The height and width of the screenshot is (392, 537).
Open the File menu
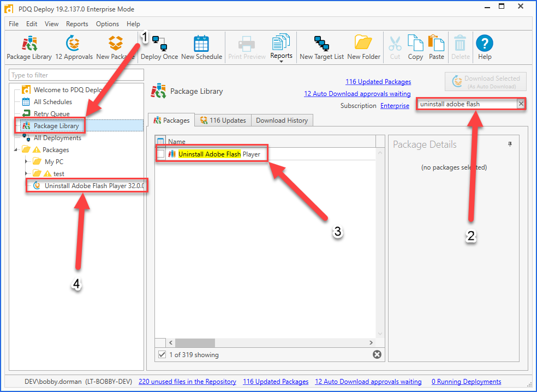click(14, 24)
